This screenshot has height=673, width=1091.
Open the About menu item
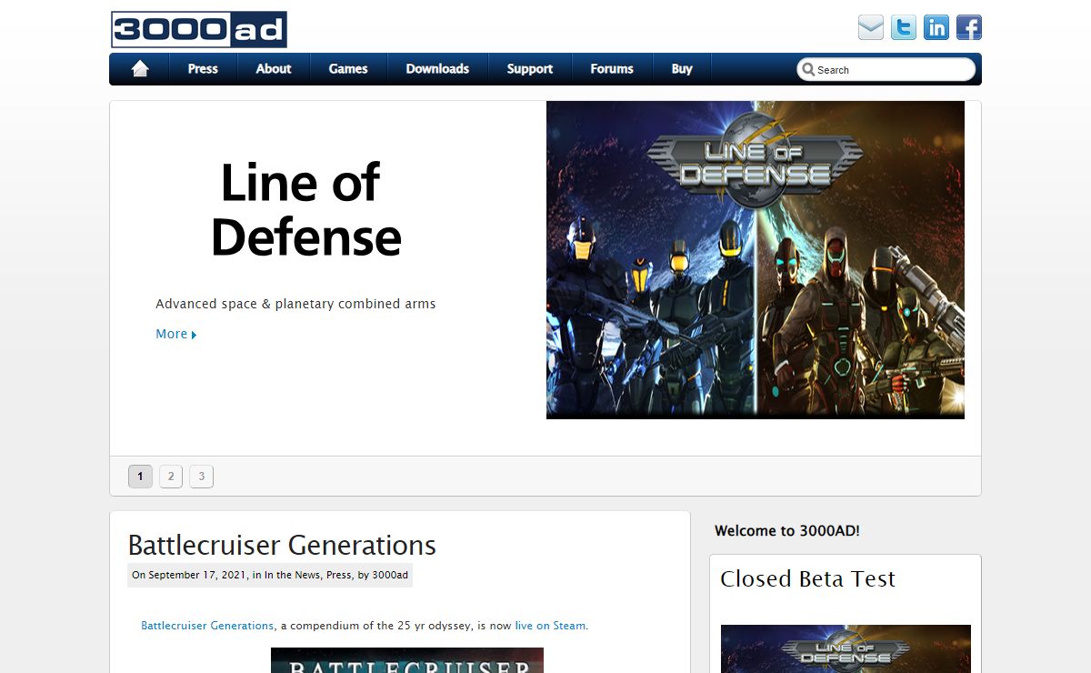(274, 69)
